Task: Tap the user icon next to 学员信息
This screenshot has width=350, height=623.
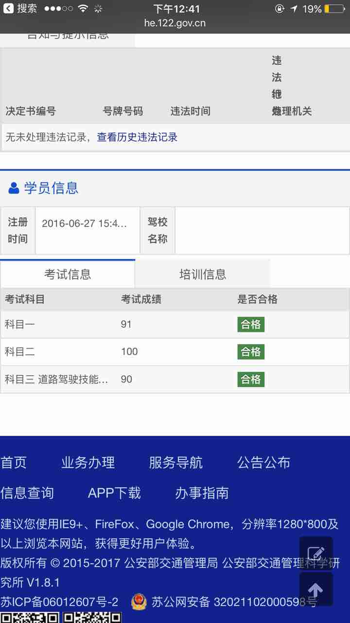Action: tap(14, 188)
